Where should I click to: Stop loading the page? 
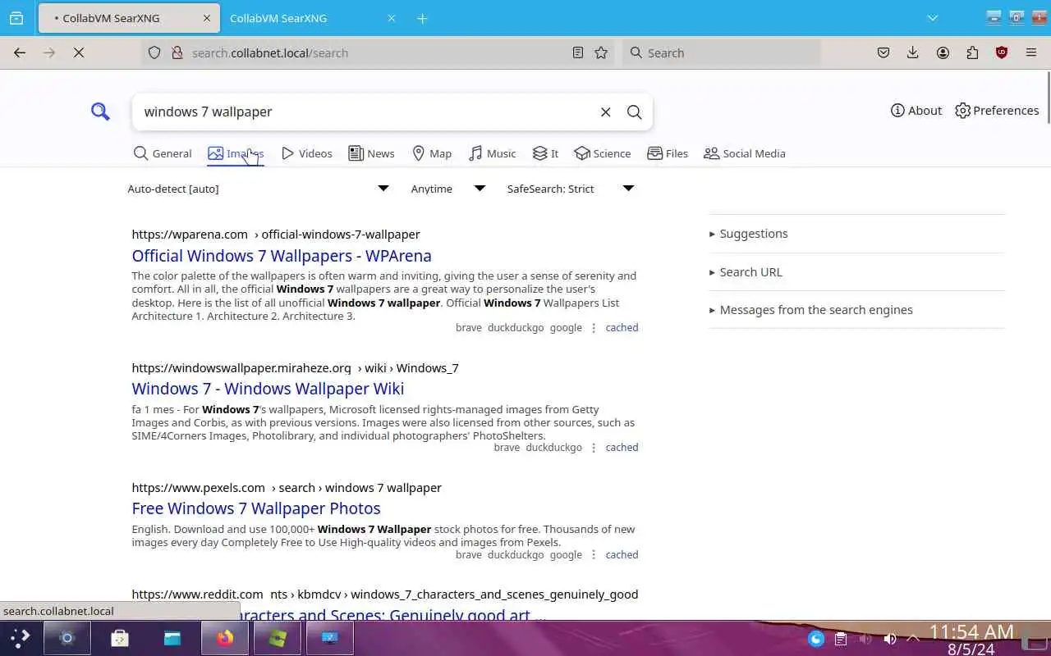[x=79, y=52]
